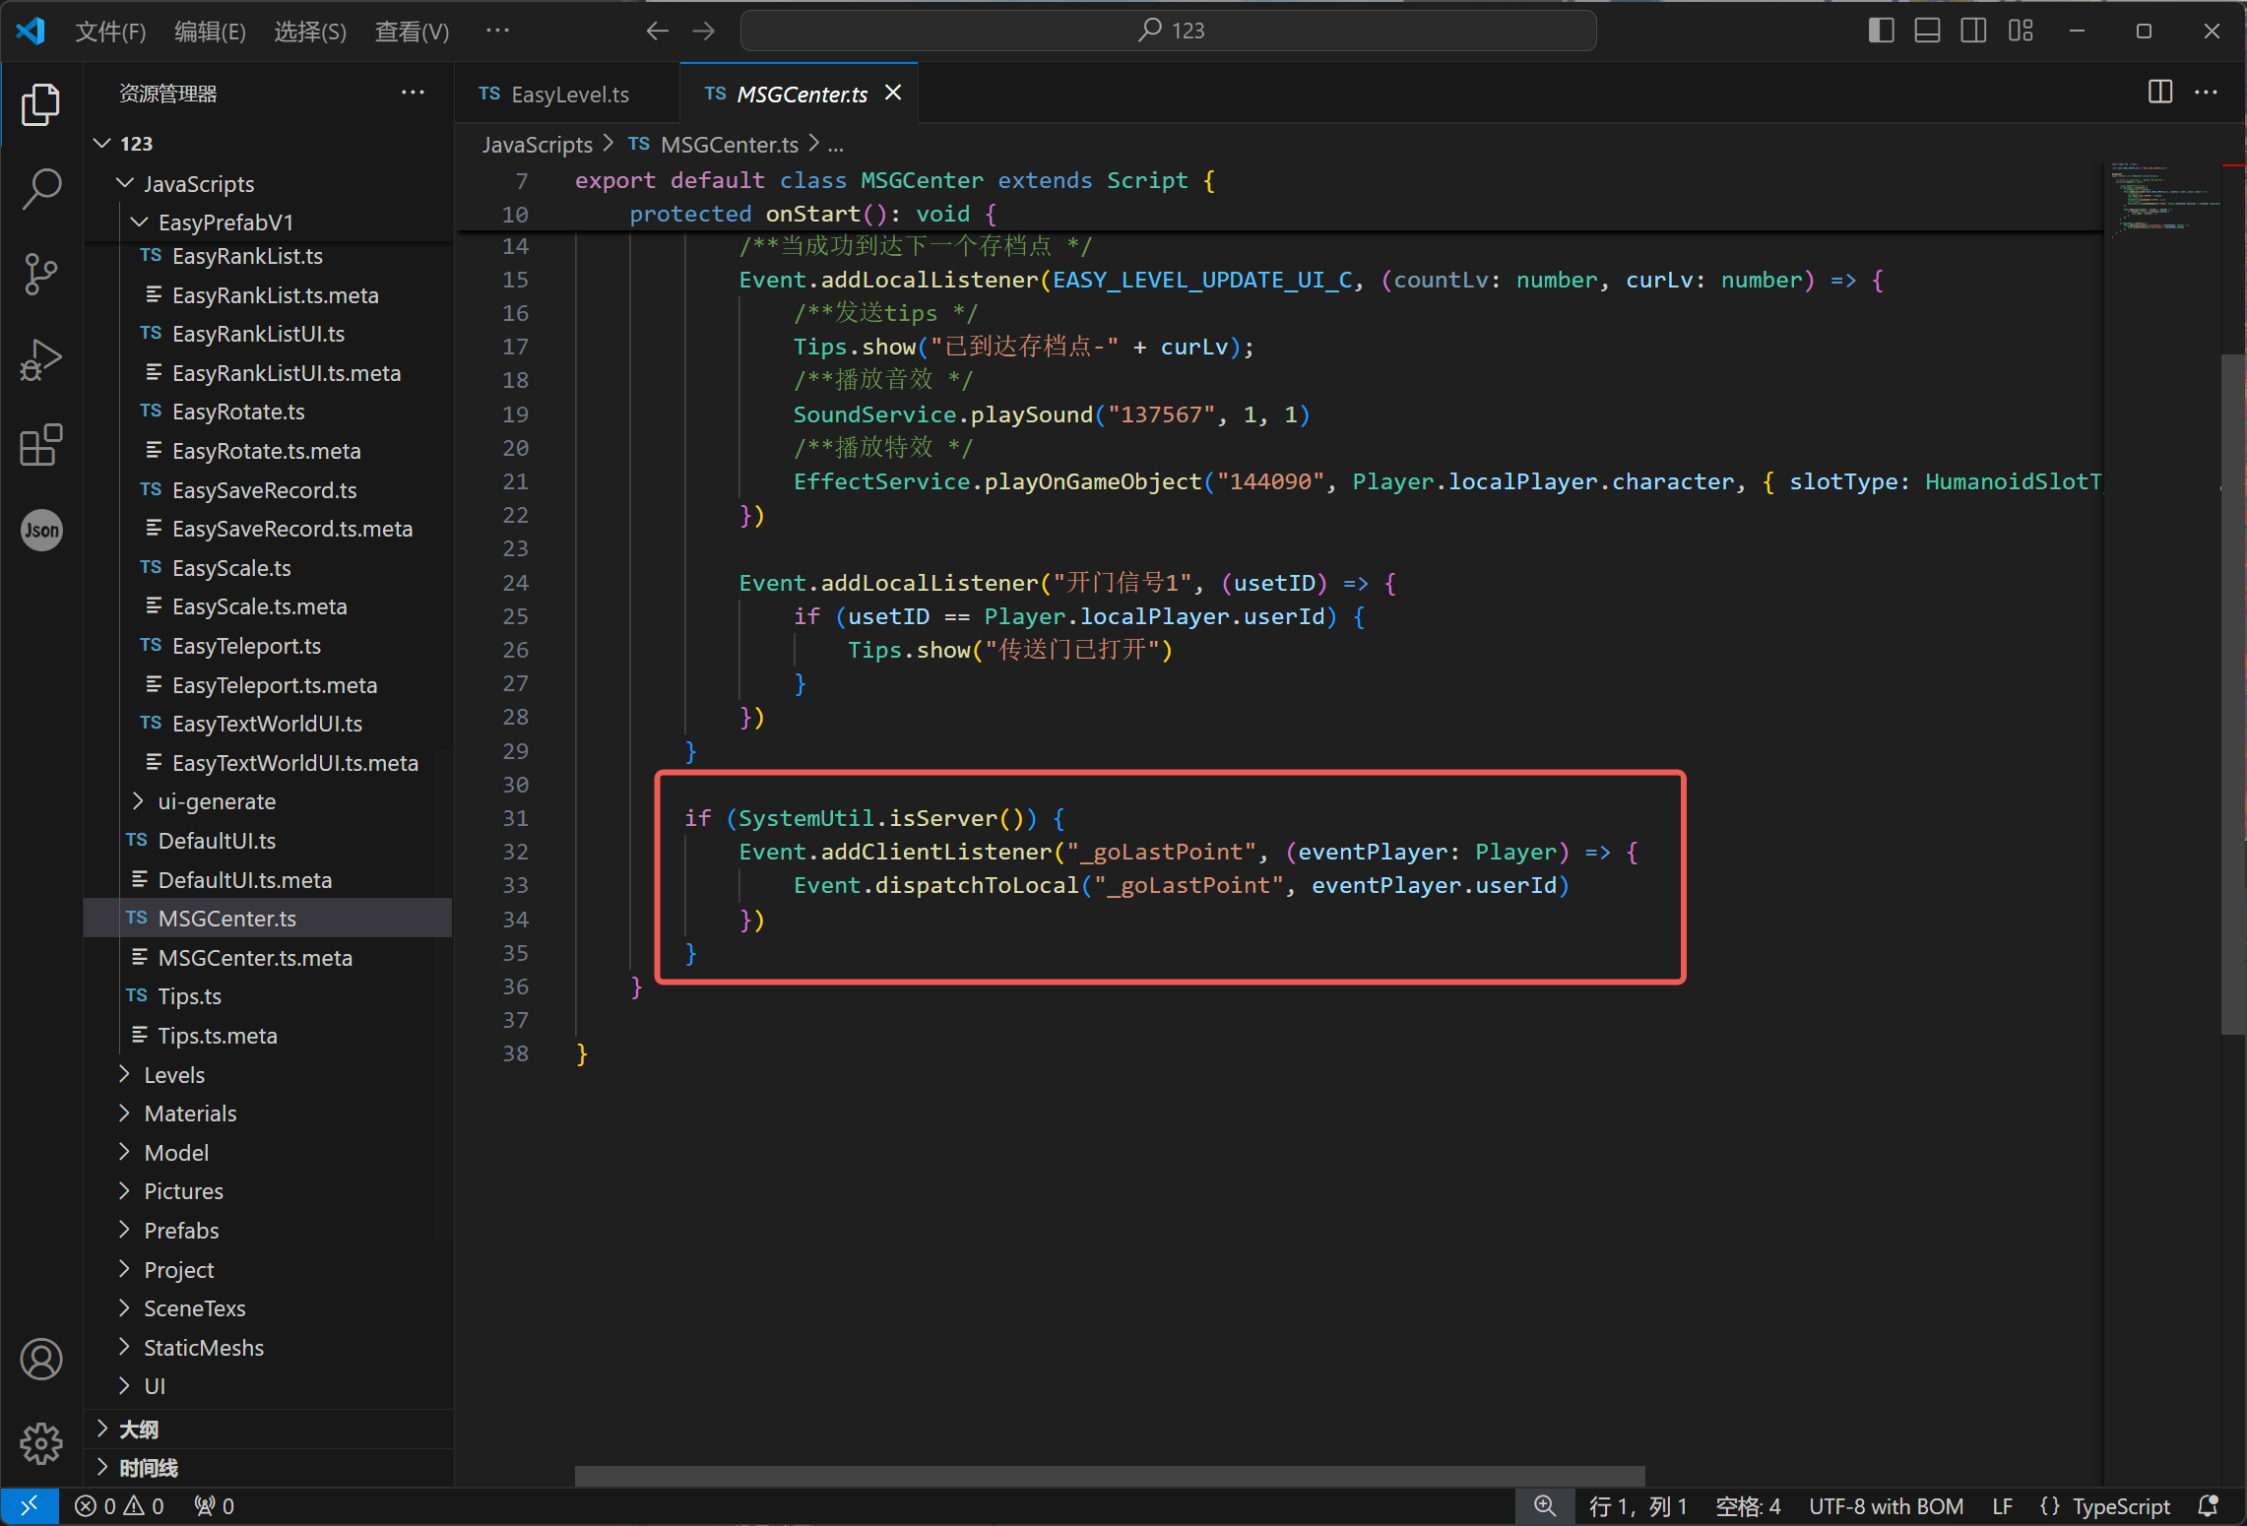This screenshot has height=1526, width=2247.
Task: Click the ports forwarded status indicator
Action: 214,1506
